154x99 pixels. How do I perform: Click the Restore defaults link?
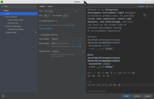pyautogui.click(x=46, y=29)
